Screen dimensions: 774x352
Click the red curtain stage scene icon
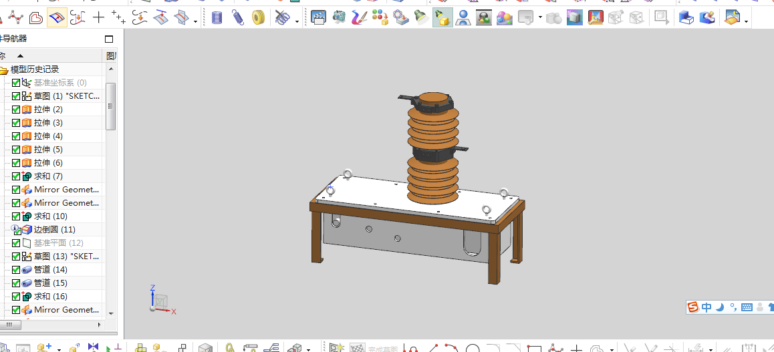596,18
